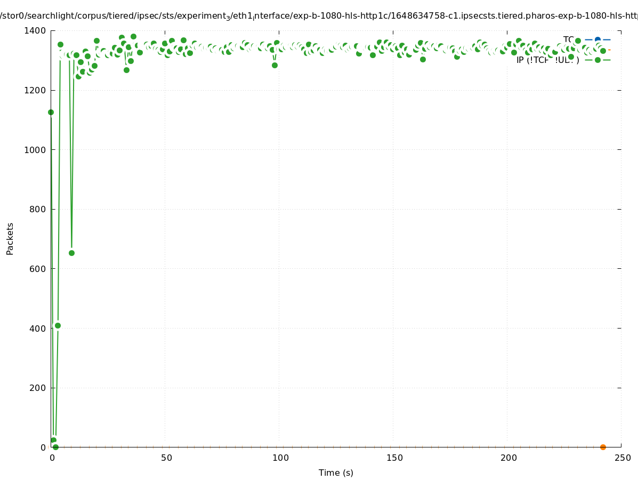Click the 800 y-axis tick label
The height and width of the screenshot is (480, 638).
click(x=38, y=210)
